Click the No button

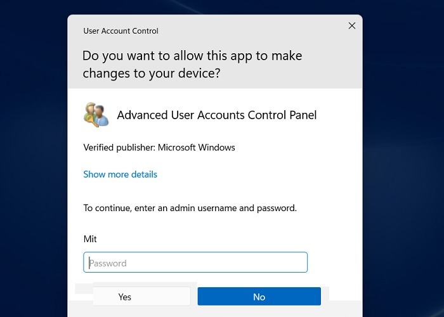pyautogui.click(x=259, y=296)
